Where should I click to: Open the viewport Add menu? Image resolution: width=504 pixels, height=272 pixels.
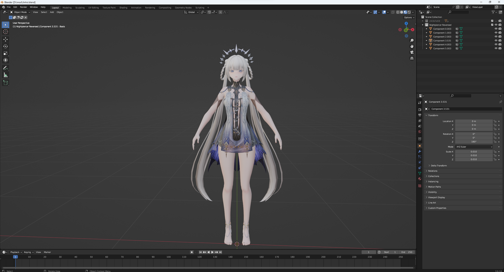[x=52, y=12]
